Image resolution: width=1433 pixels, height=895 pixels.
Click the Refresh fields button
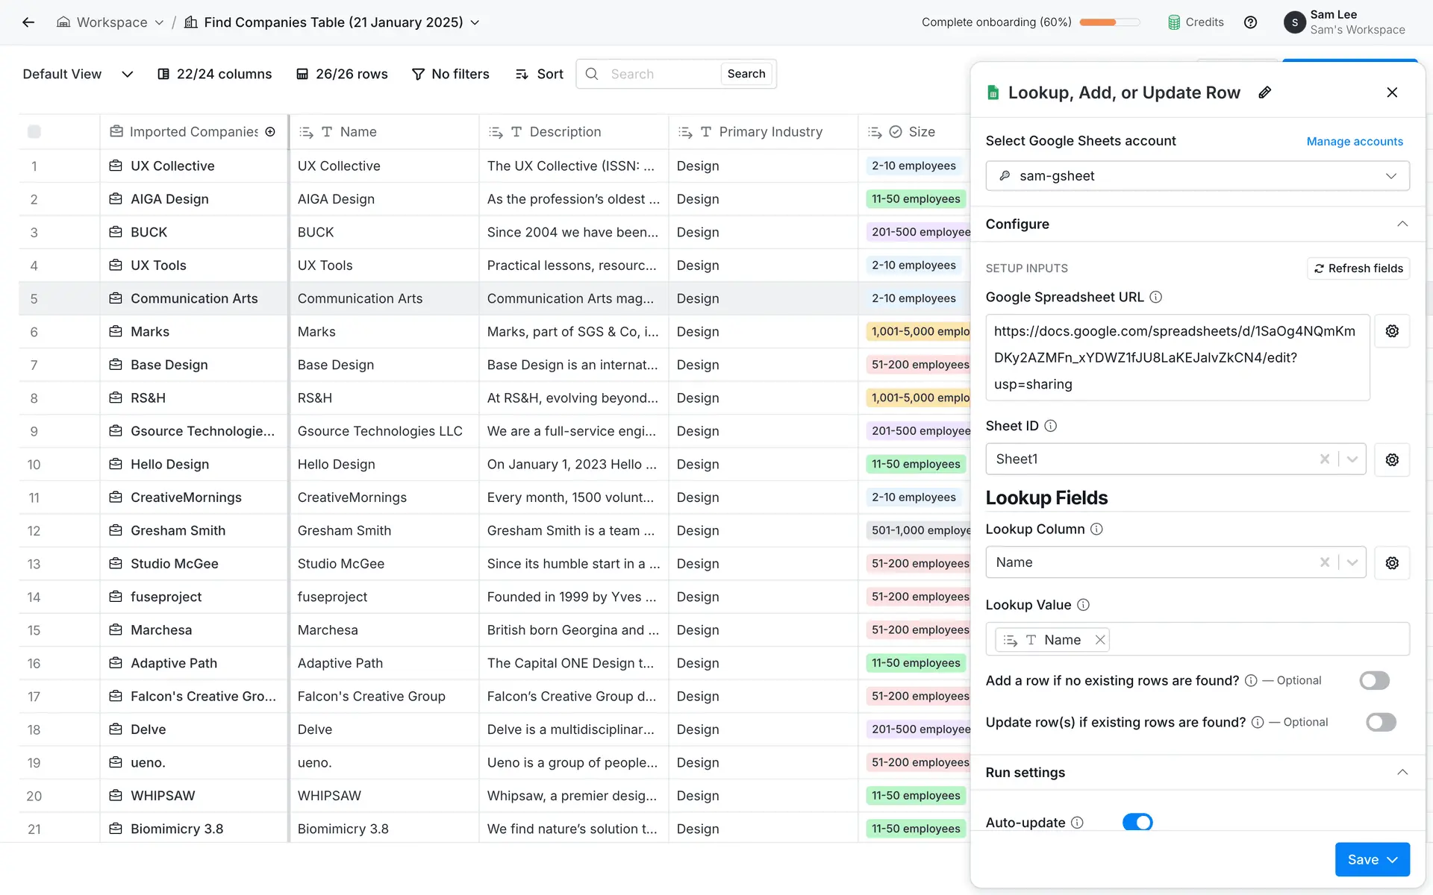point(1358,268)
